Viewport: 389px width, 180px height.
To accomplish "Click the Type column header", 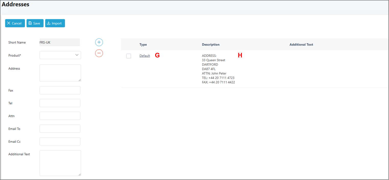I will (143, 44).
